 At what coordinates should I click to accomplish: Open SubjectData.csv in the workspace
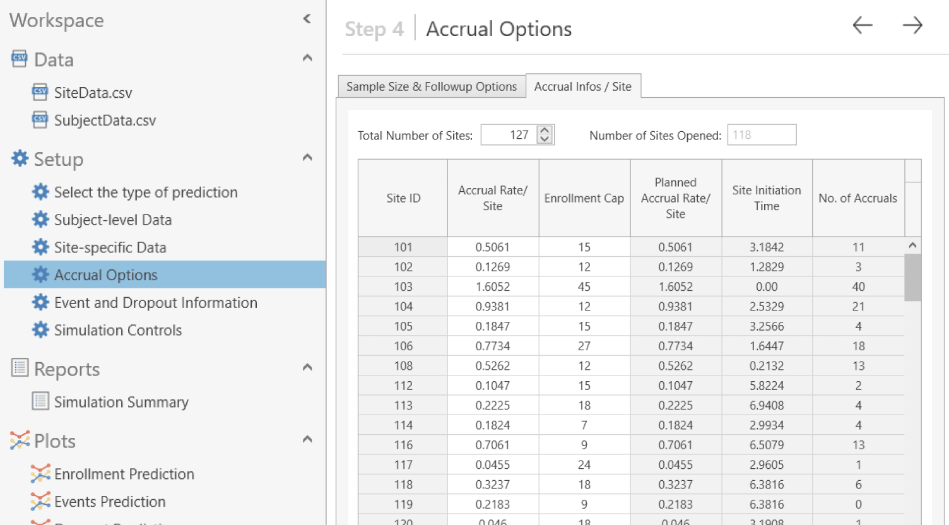click(x=105, y=121)
